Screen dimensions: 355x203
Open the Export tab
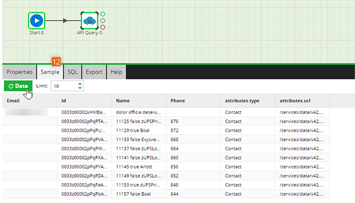click(x=94, y=72)
